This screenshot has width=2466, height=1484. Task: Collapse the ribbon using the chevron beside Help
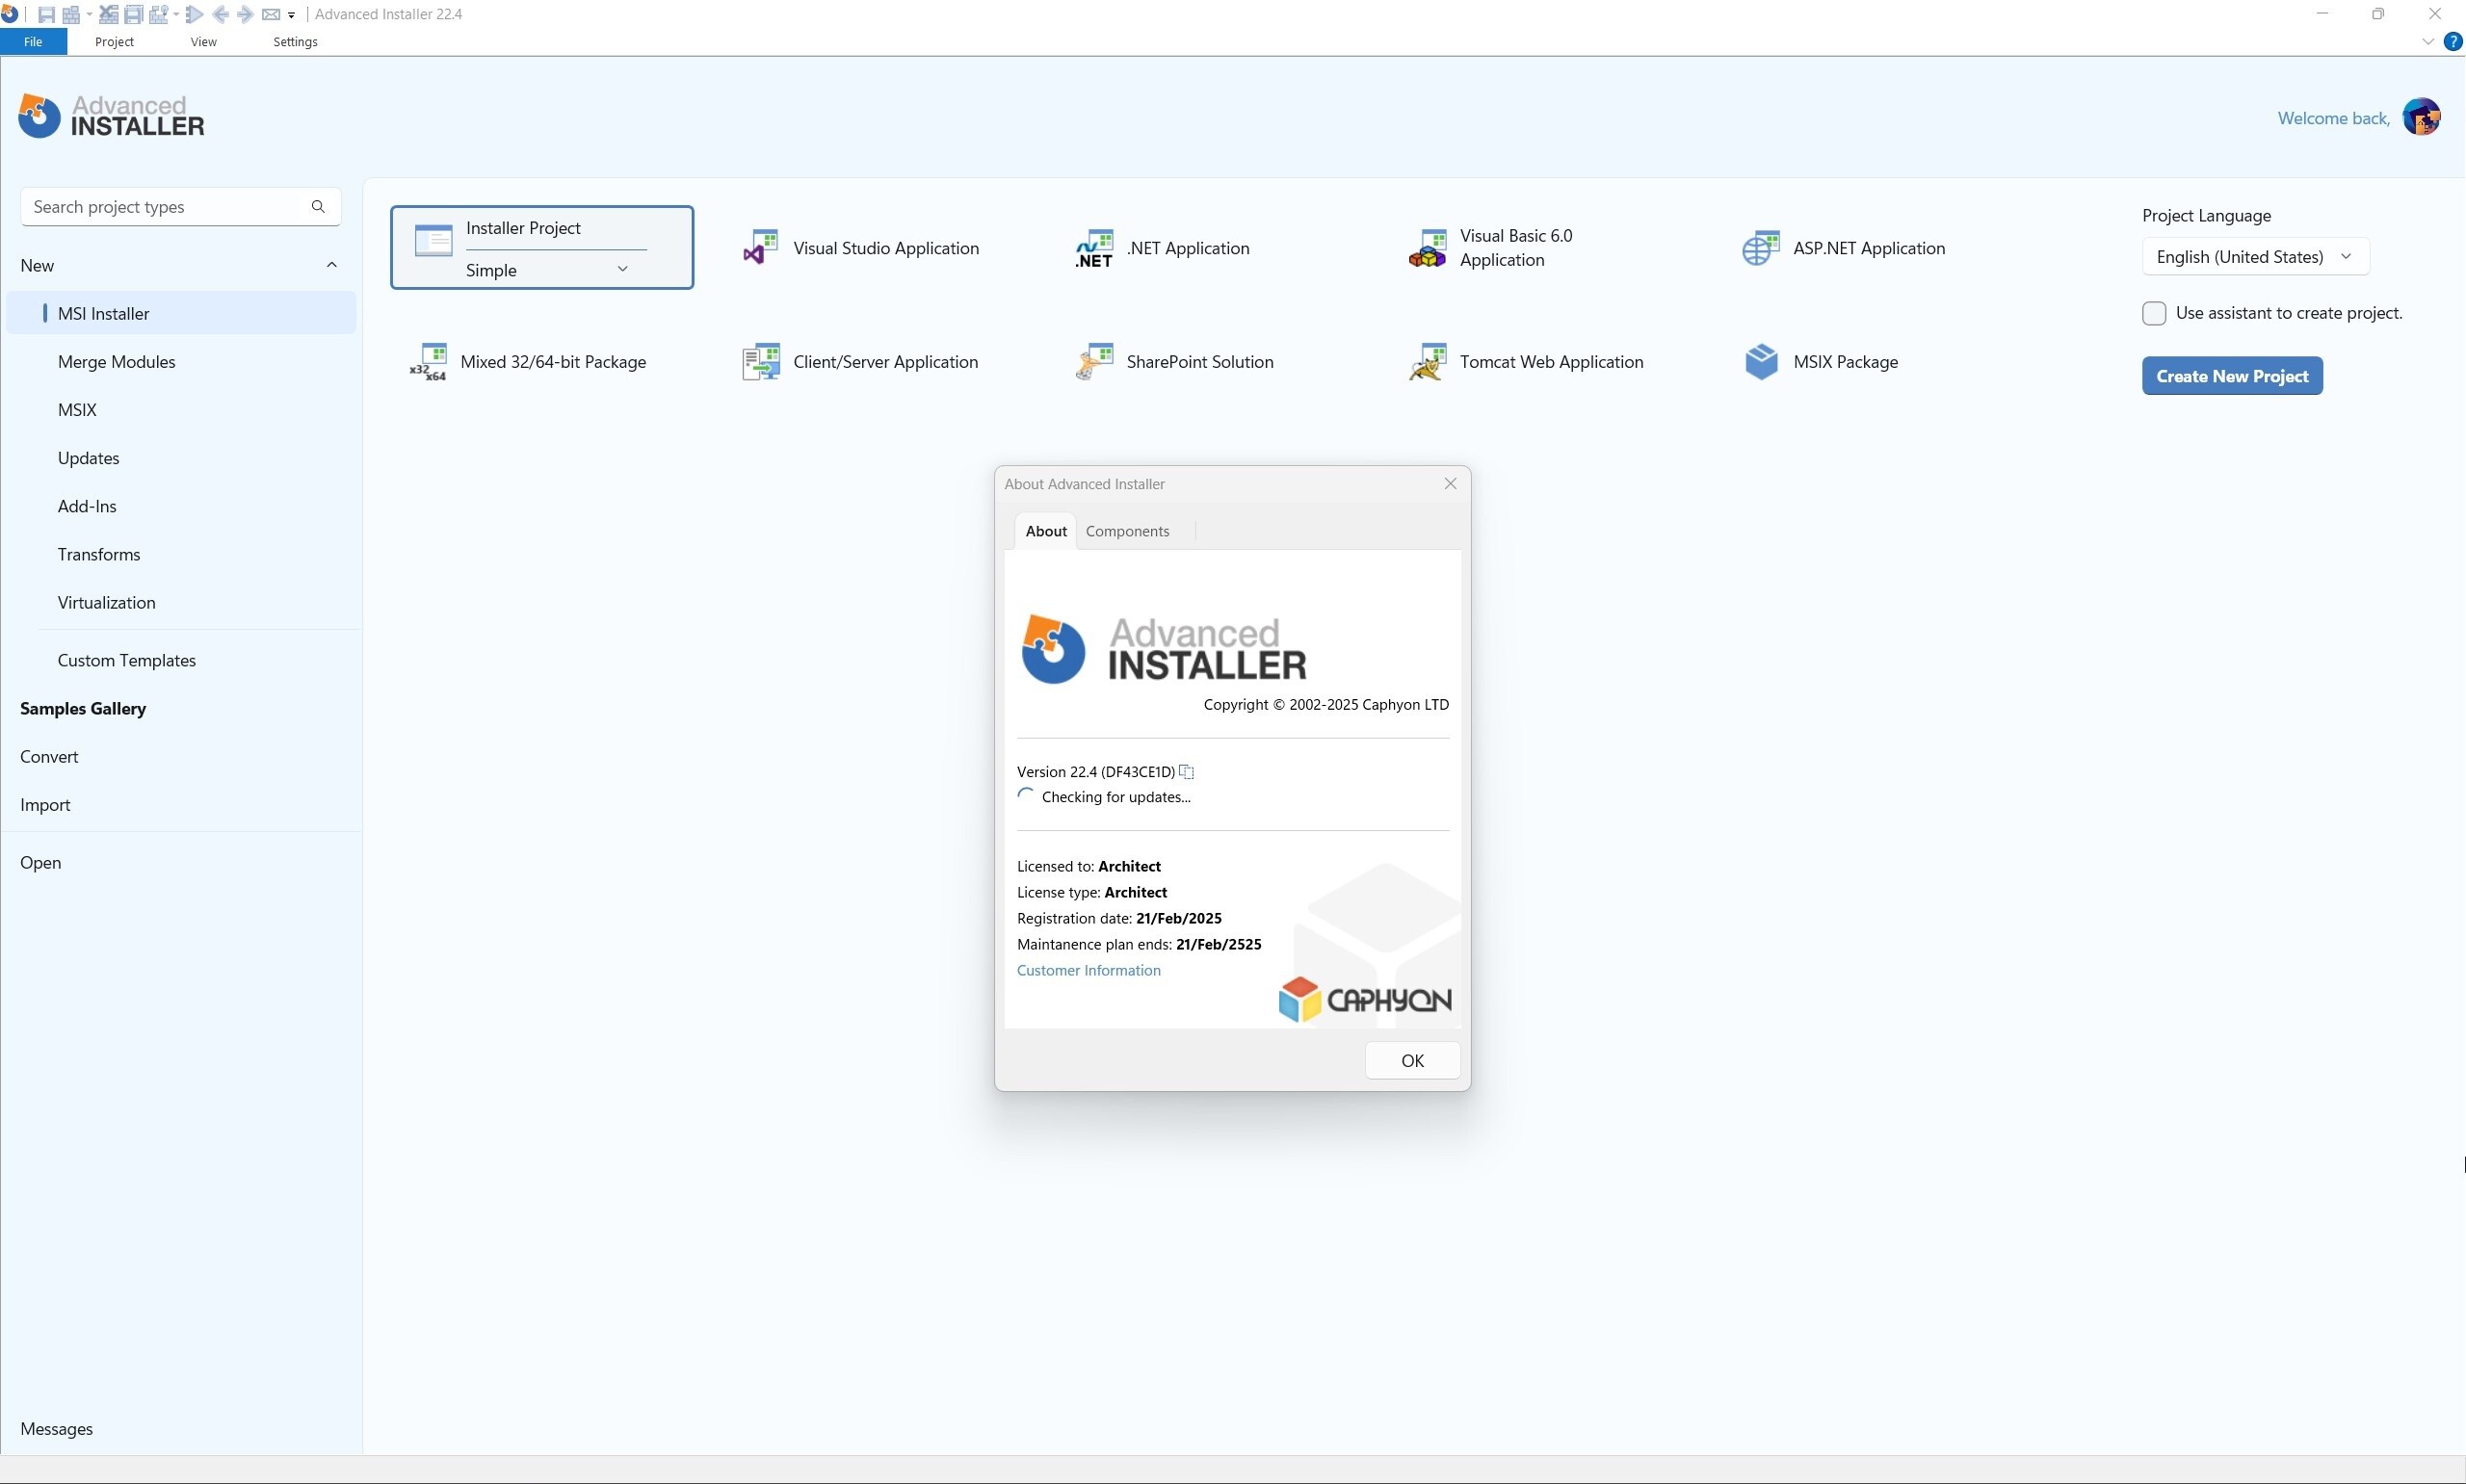pyautogui.click(x=2428, y=42)
